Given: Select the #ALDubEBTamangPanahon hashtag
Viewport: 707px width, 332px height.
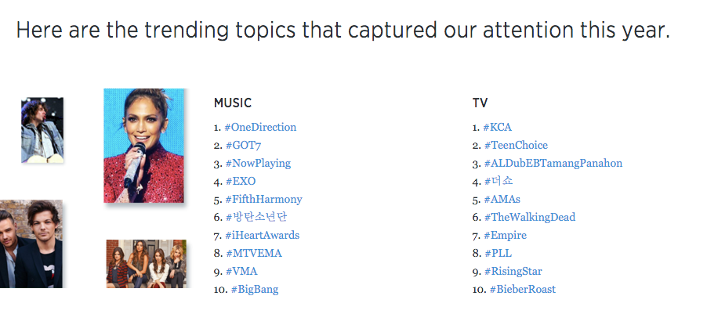Looking at the screenshot, I should (x=553, y=163).
